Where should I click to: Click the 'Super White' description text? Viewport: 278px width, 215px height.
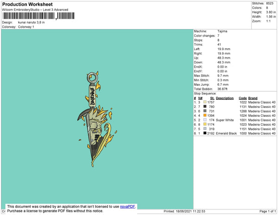[x=225, y=120]
